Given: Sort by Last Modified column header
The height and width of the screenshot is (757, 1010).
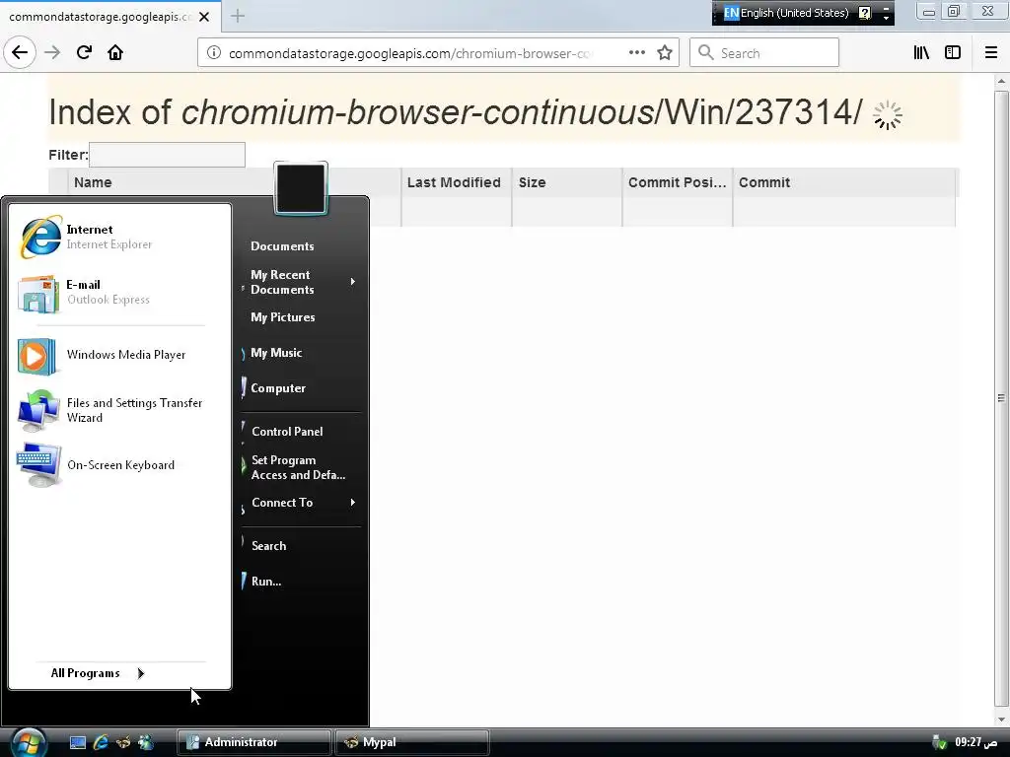Looking at the screenshot, I should [454, 182].
